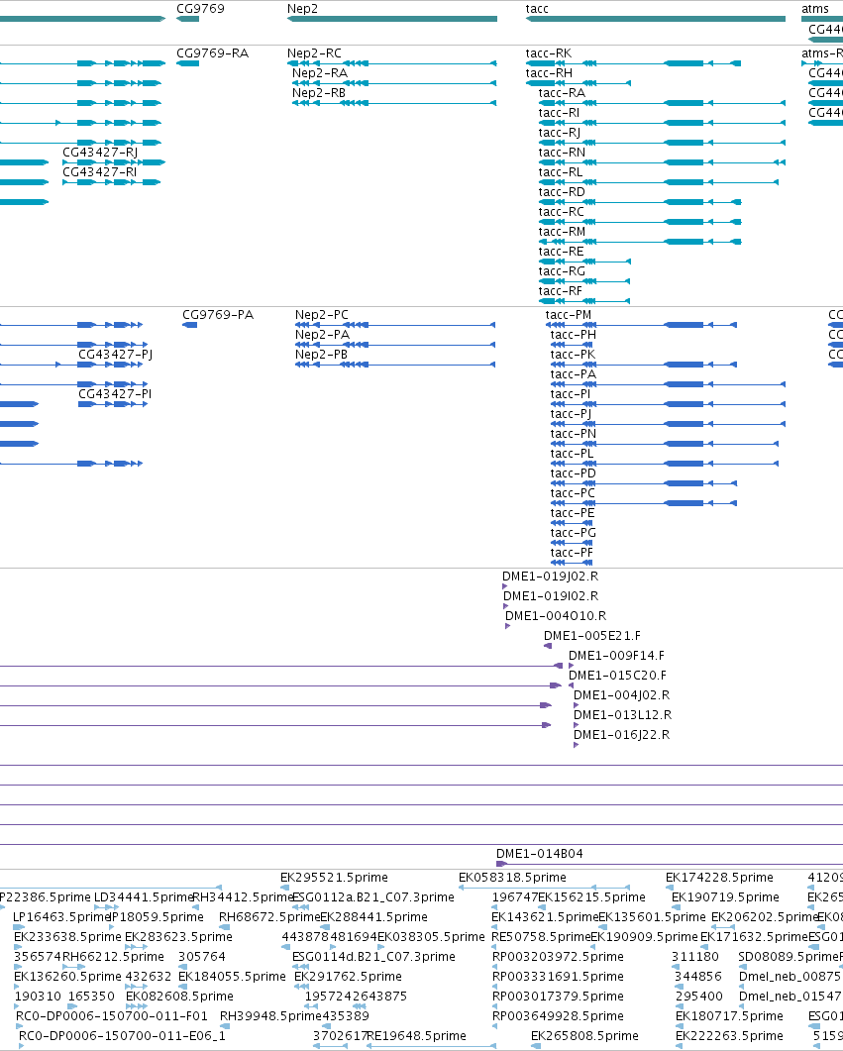The image size is (843, 1051).
Task: Click BAC end label DME1-013L12.R
Action: click(x=622, y=714)
